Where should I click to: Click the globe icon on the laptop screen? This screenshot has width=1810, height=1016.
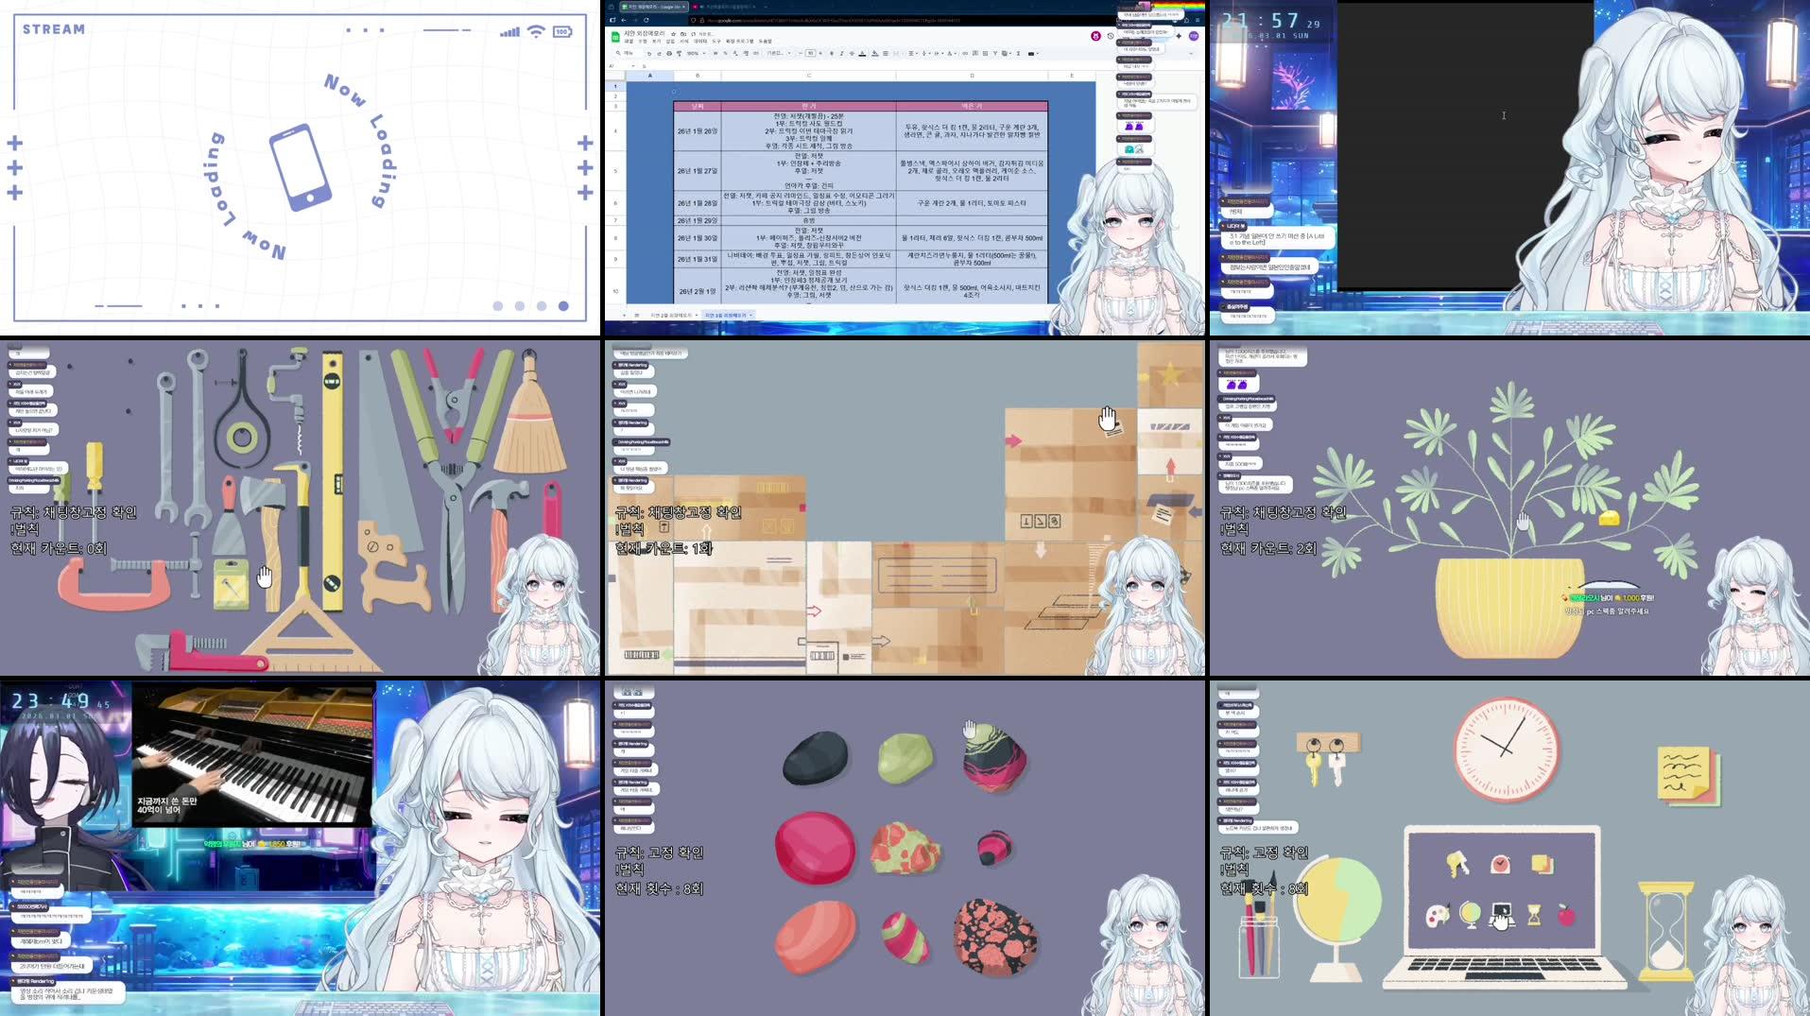tap(1472, 917)
